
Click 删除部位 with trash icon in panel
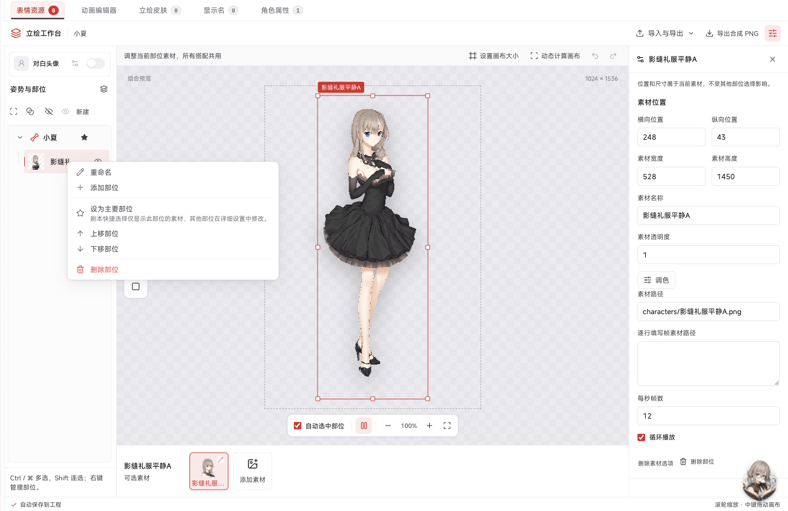click(697, 462)
